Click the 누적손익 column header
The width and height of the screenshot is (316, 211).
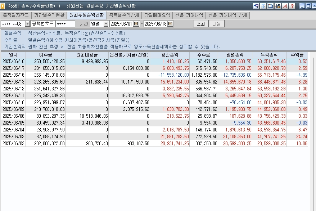tap(269, 55)
